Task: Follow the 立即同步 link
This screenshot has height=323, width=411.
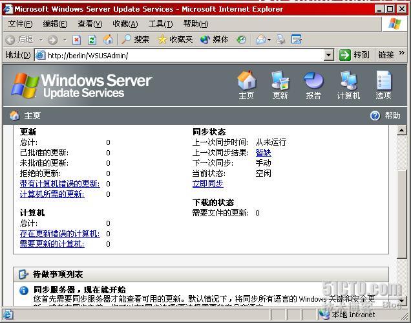Action: point(208,184)
